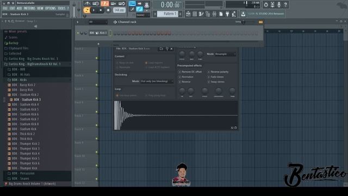The height and width of the screenshot is (196, 348).
Task: Toggle Typing keyboard to piano icon
Action: coord(132,4)
